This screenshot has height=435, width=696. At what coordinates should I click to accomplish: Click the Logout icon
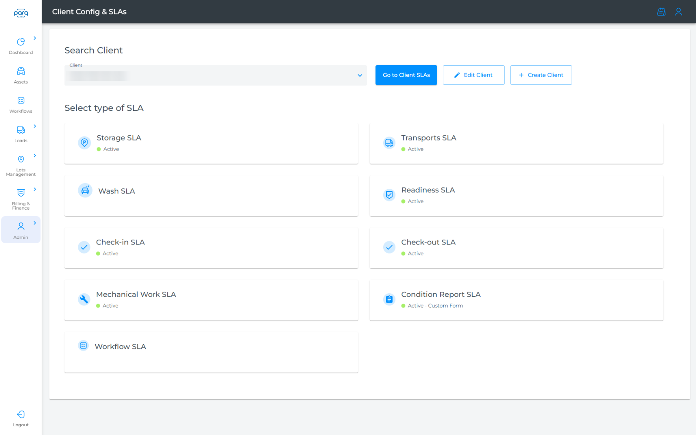point(21,414)
